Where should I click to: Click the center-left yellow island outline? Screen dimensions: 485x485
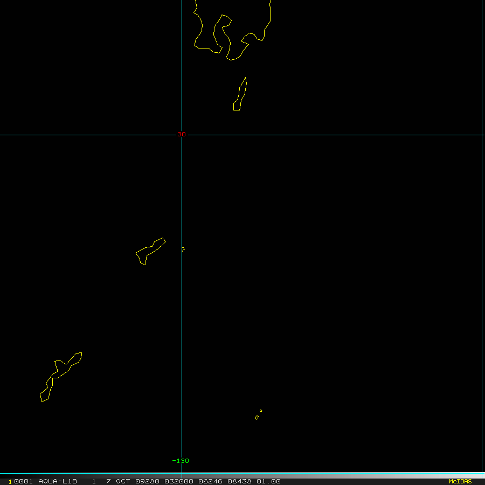[x=151, y=251]
